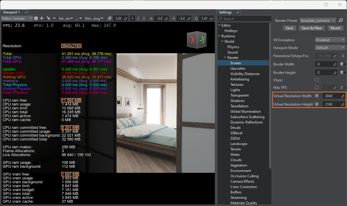Click the plus icon to add camera
The width and height of the screenshot is (347, 206).
42,18
